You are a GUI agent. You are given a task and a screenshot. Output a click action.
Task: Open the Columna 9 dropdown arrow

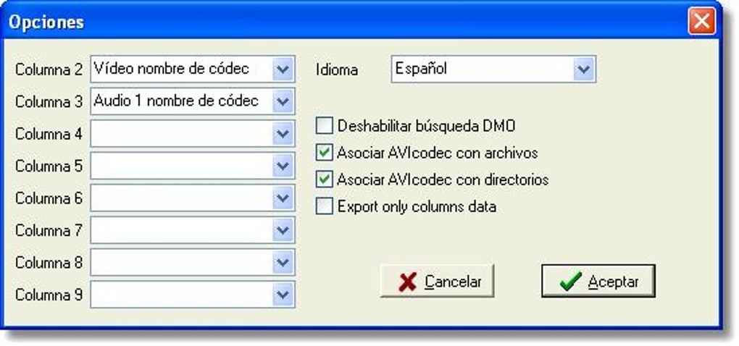coord(283,295)
